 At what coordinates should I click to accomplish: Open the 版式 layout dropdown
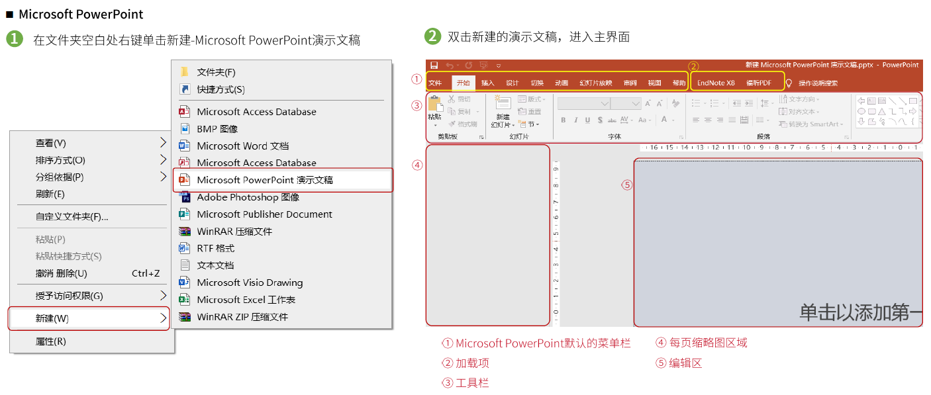[x=531, y=99]
